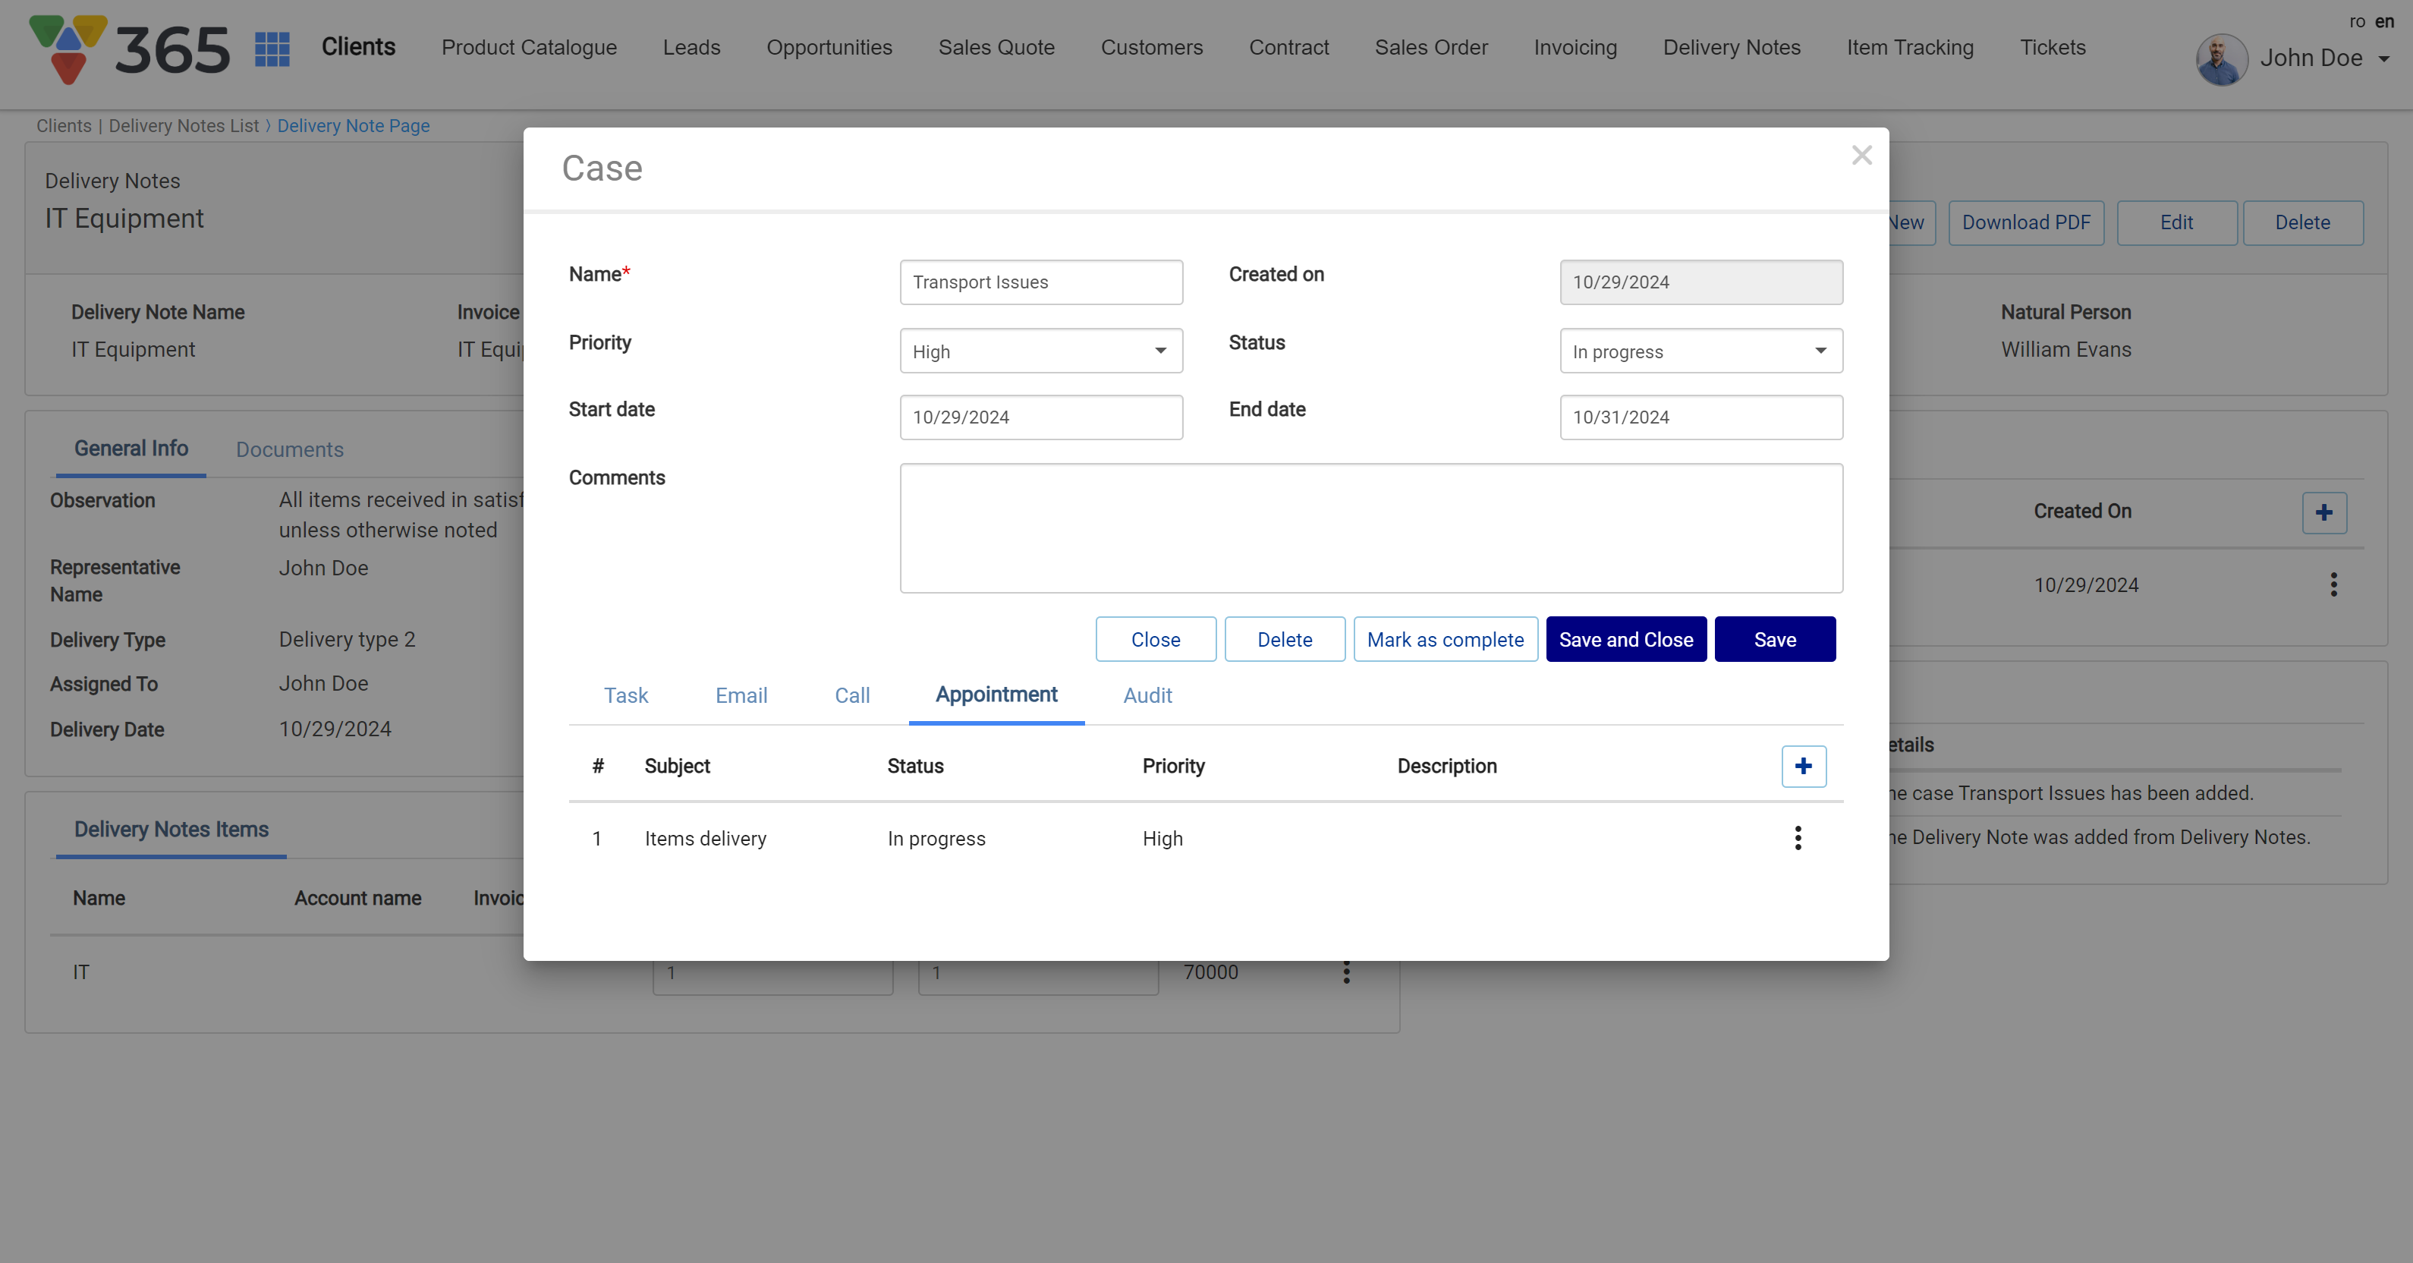Click John Doe profile avatar
Screen dimensions: 2413x1263
tap(2221, 59)
